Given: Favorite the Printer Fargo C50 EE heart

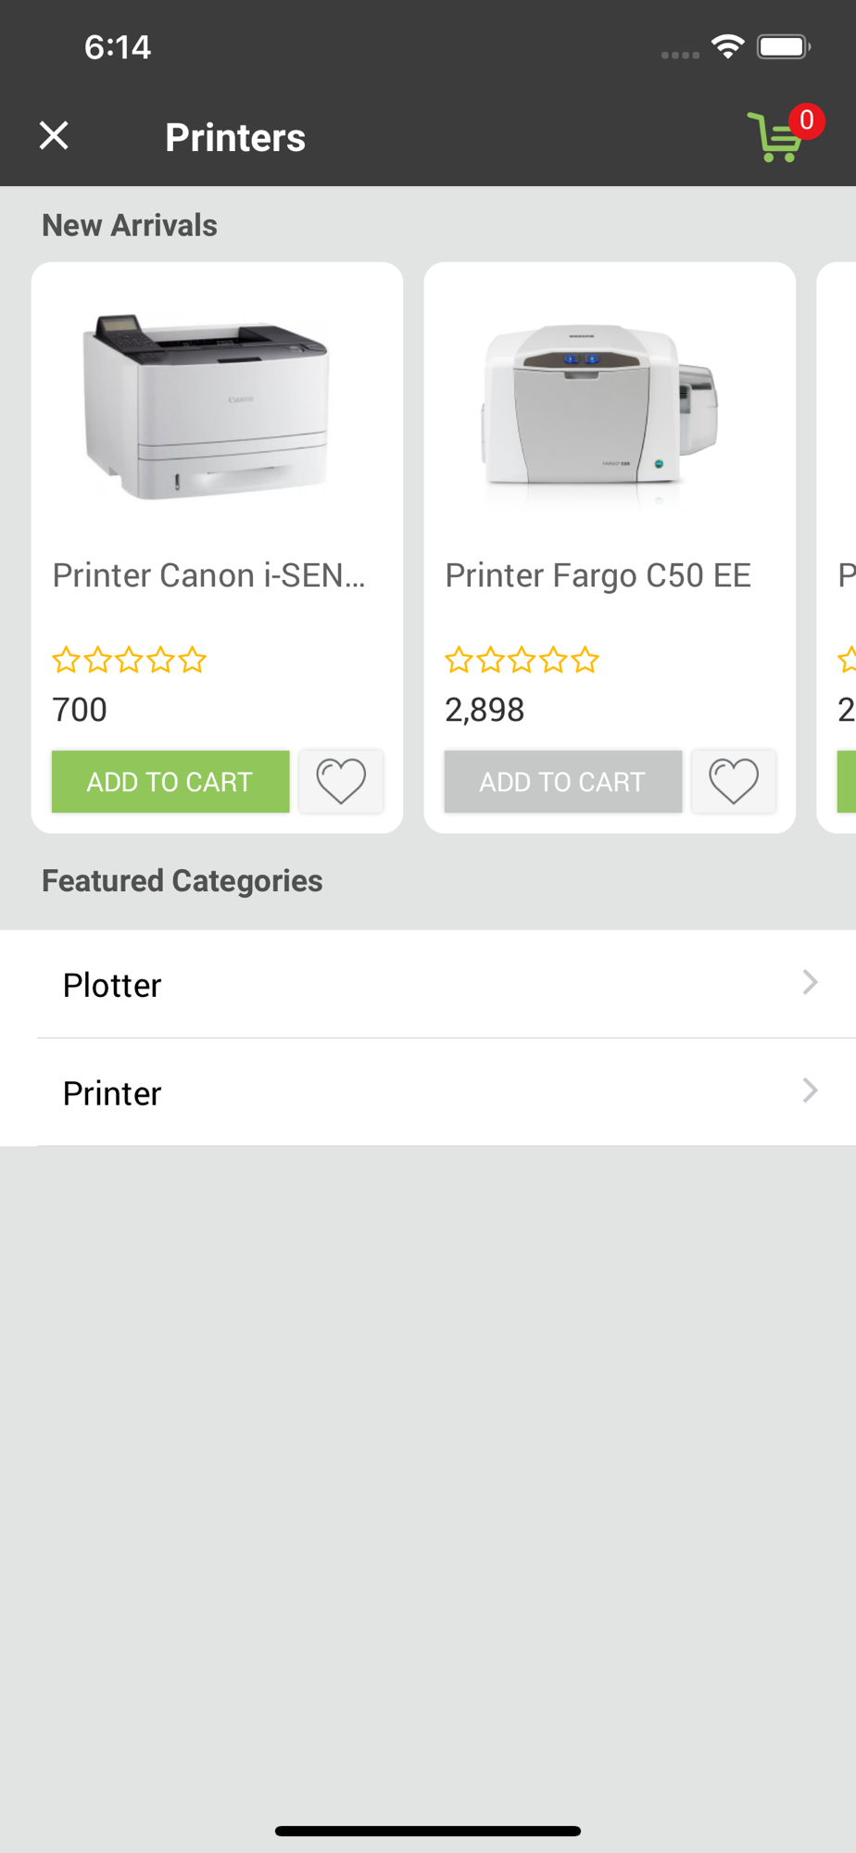Looking at the screenshot, I should pos(733,781).
